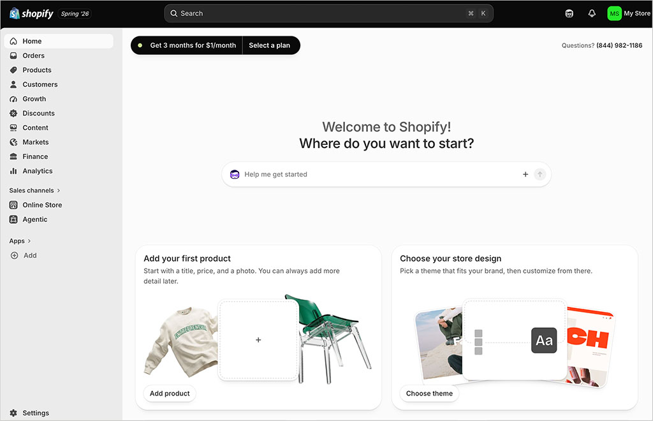Expand the Apps chevron
This screenshot has height=421, width=653.
[29, 241]
